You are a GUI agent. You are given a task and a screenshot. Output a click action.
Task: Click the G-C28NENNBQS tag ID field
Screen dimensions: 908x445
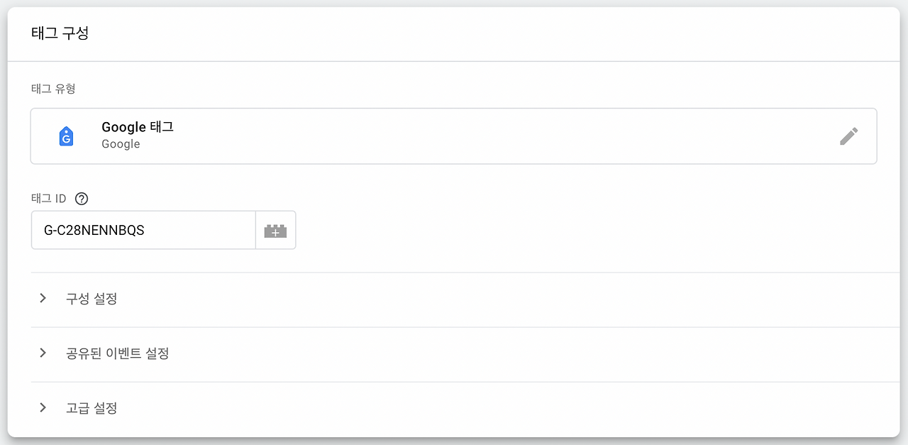coord(143,231)
